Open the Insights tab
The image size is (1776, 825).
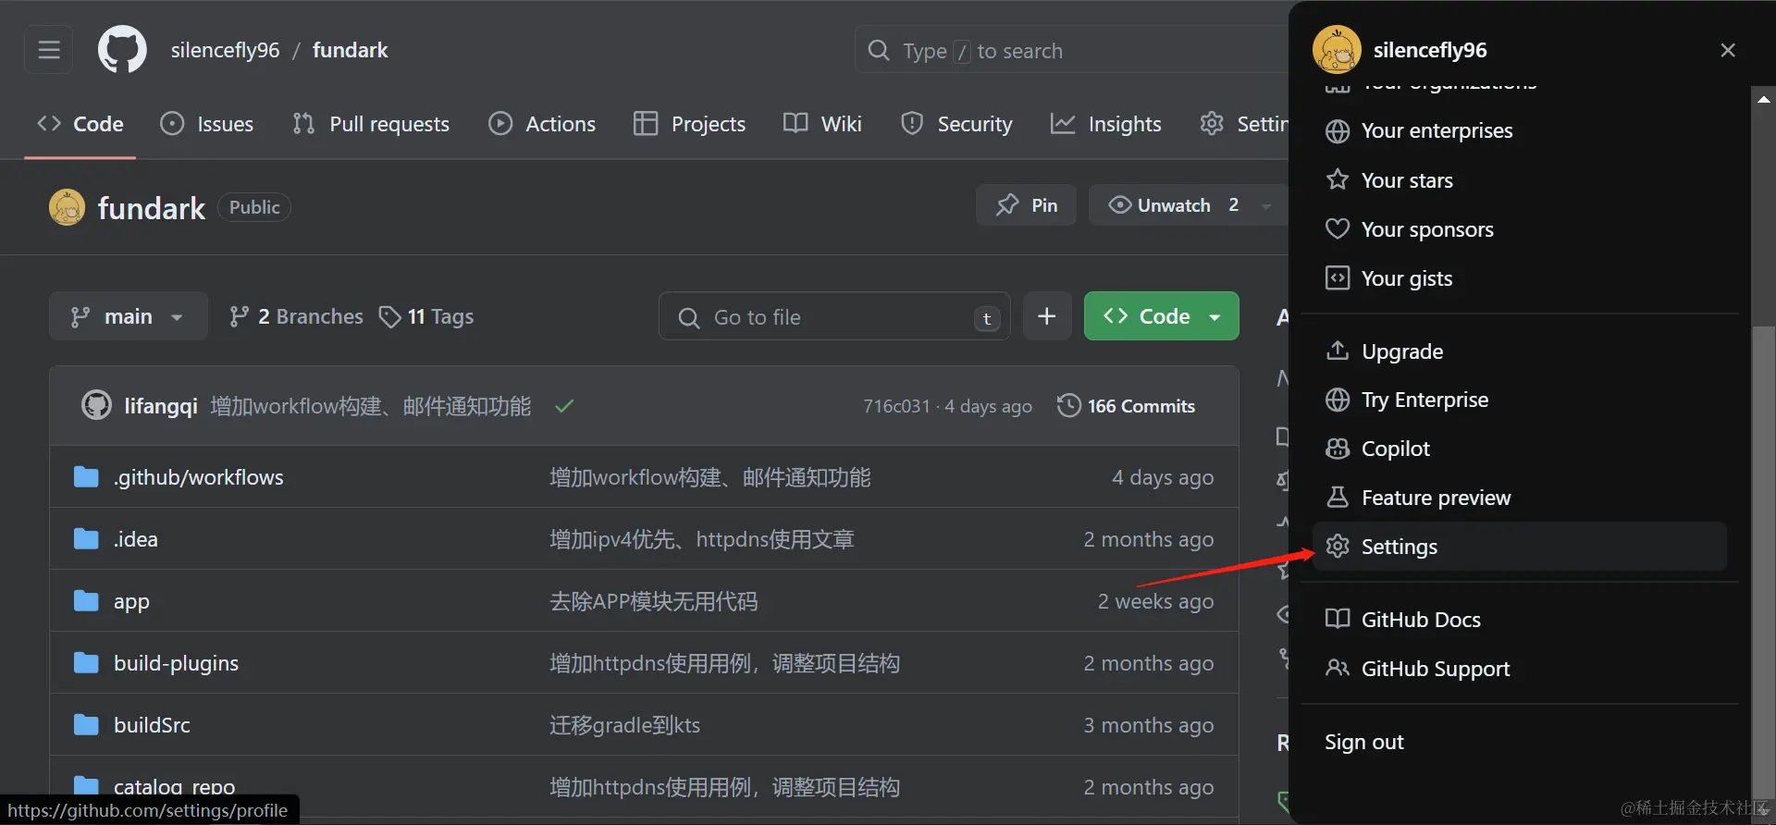point(1105,124)
